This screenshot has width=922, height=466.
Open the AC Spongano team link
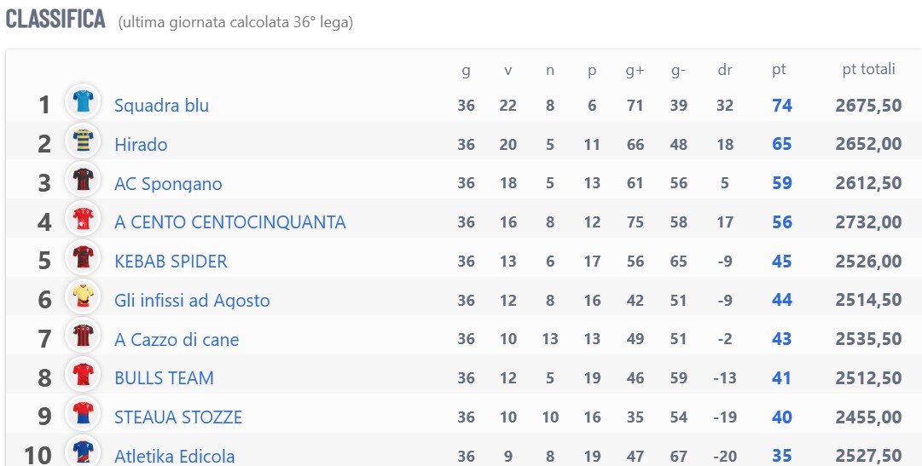pos(168,183)
